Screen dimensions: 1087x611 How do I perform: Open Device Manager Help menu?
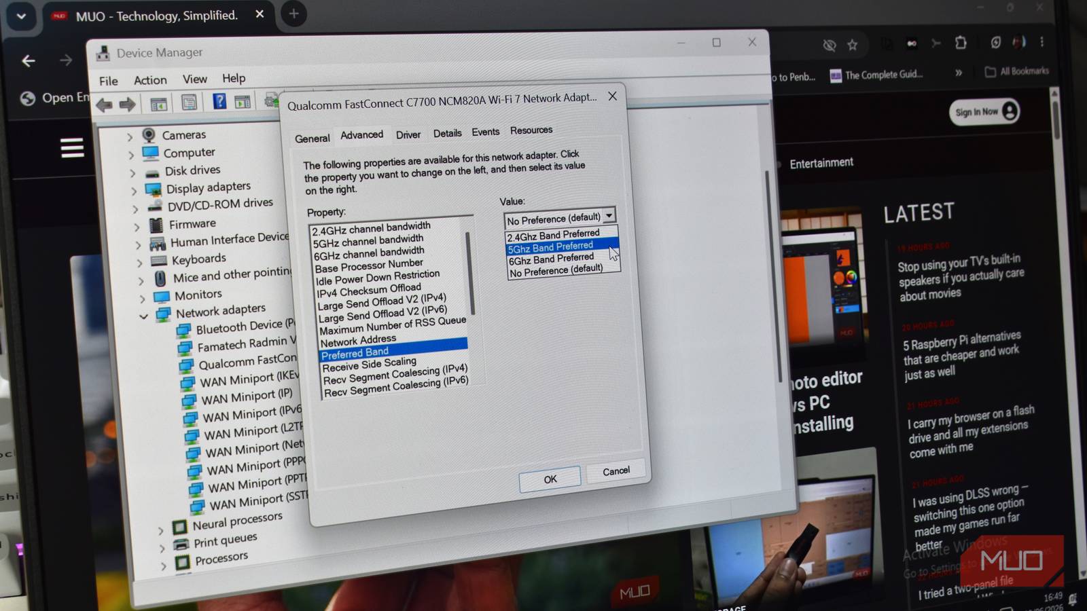(234, 78)
